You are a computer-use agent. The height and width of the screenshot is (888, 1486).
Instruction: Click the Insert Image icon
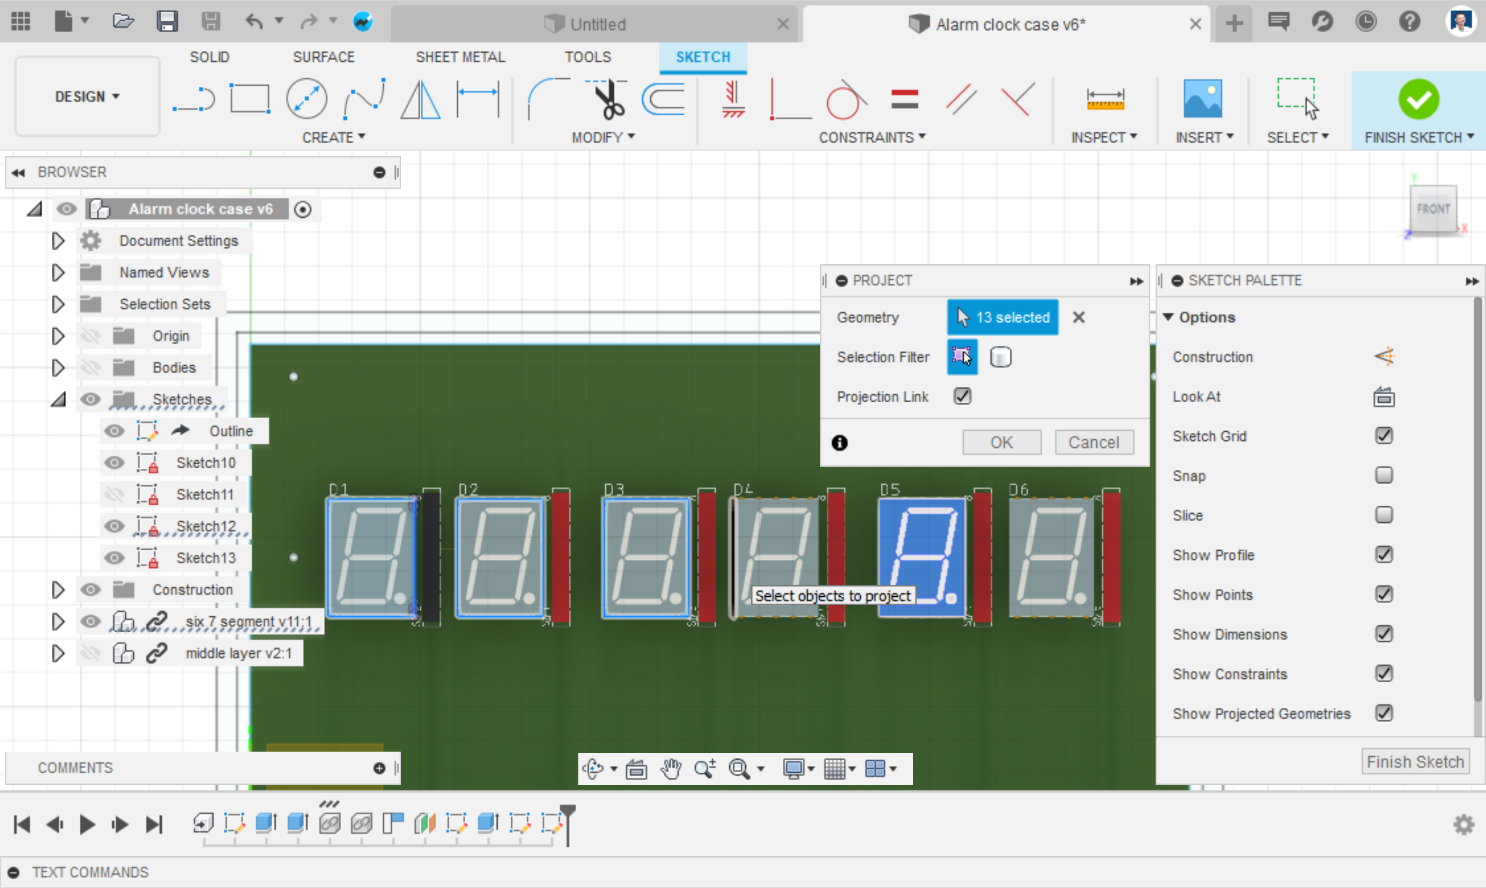(x=1204, y=98)
